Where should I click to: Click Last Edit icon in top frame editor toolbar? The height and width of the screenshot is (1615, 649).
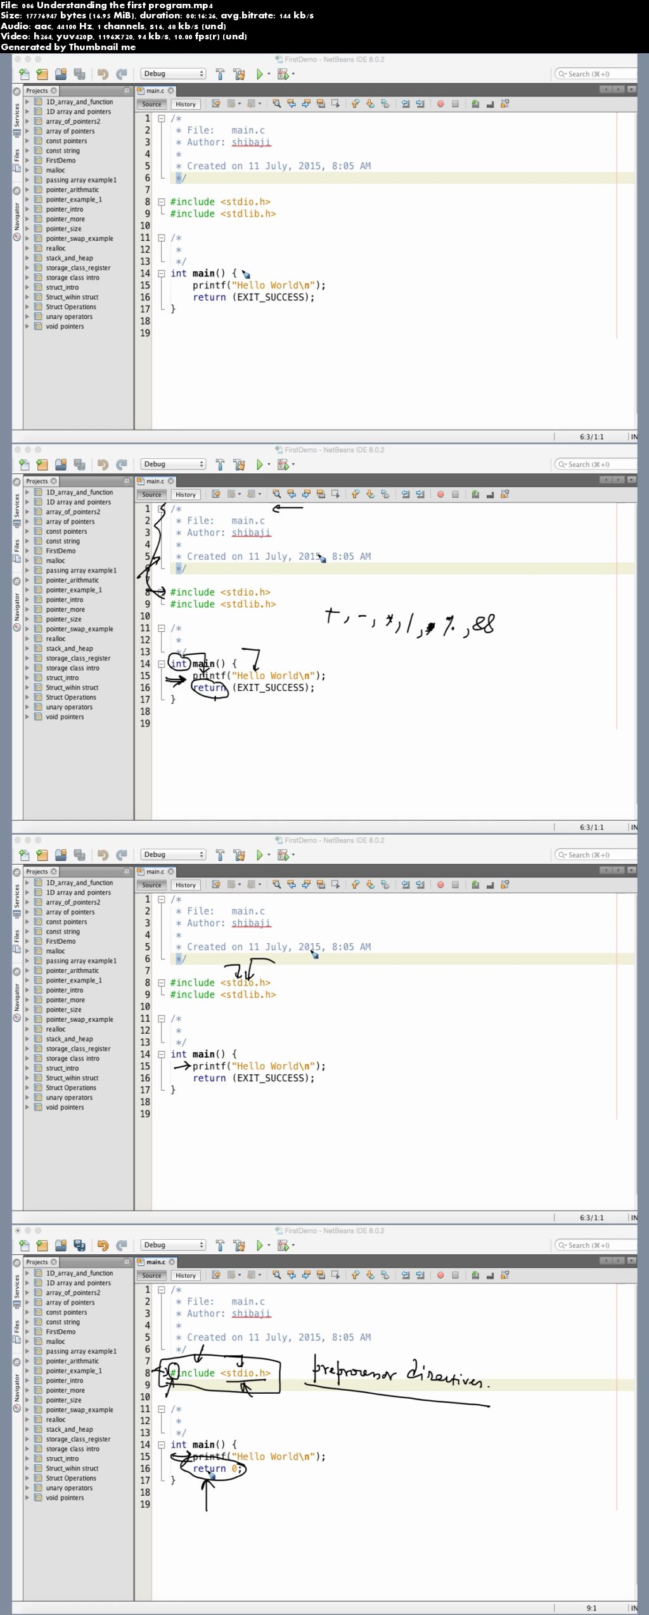[215, 104]
